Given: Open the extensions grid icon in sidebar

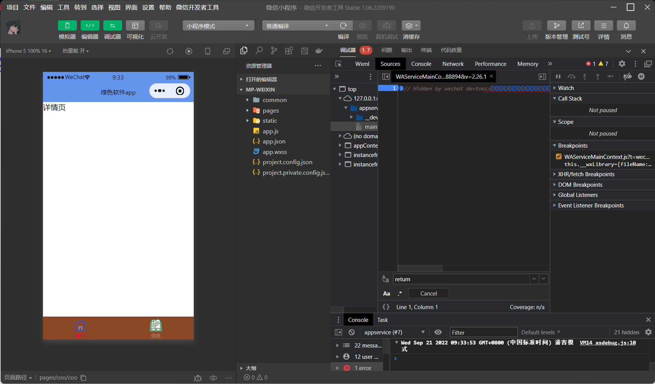Looking at the screenshot, I should (289, 50).
